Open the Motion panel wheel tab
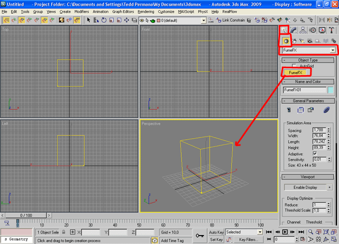 [x=313, y=30]
